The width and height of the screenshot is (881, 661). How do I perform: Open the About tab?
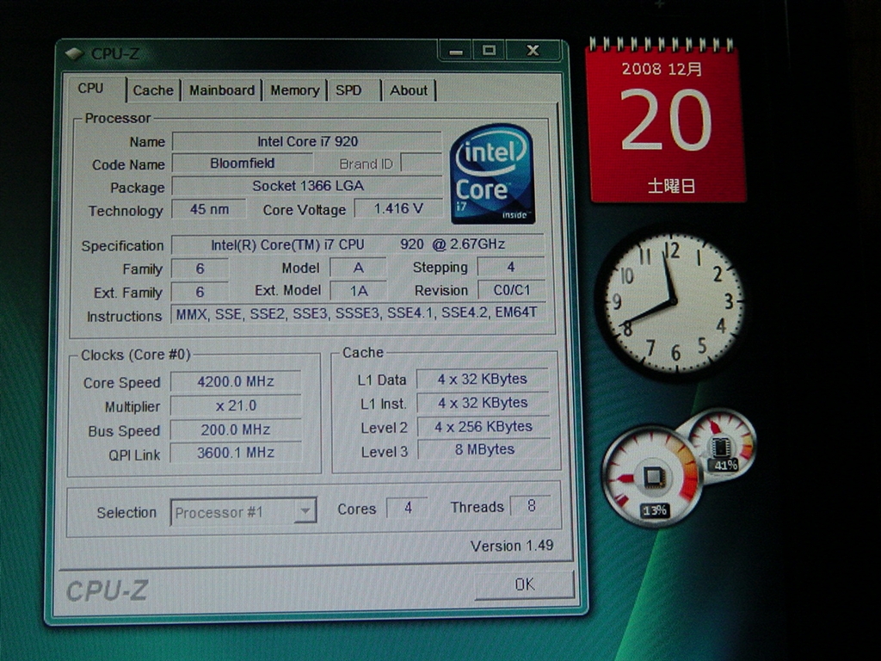coord(409,90)
